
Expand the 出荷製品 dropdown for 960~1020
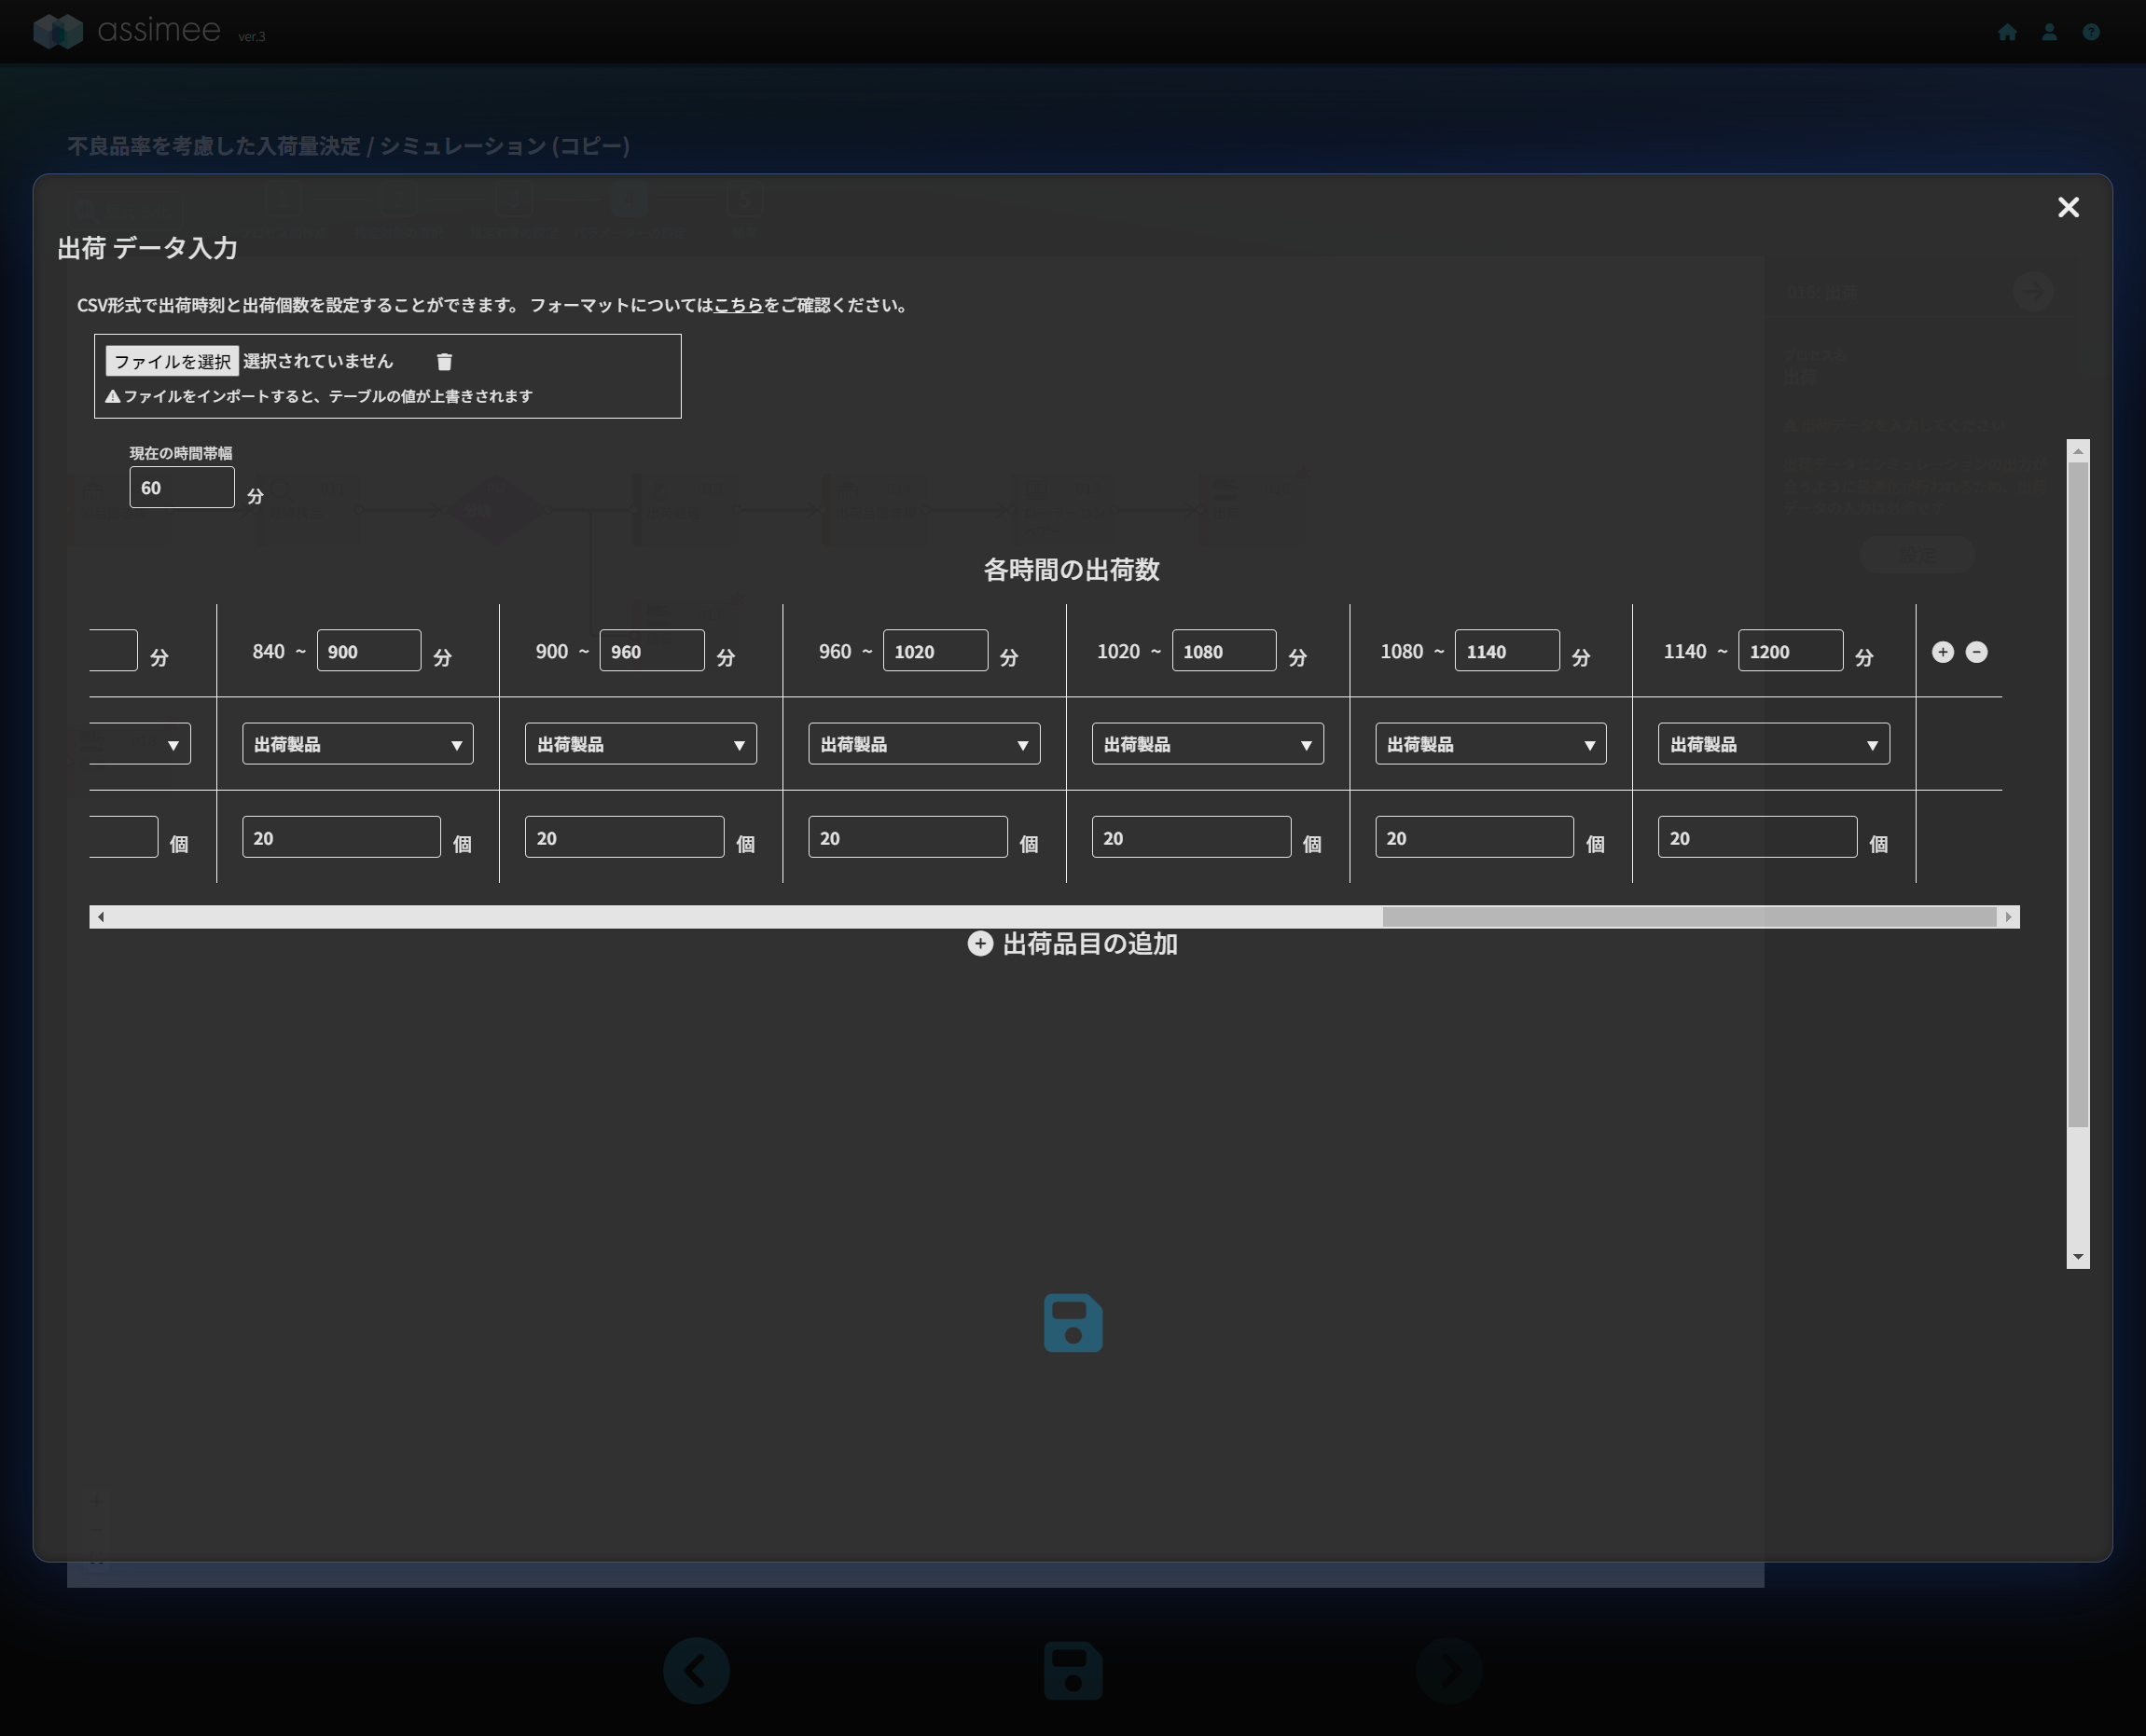(x=923, y=744)
